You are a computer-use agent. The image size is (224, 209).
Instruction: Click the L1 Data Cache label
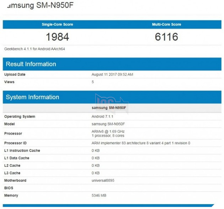point(17,158)
